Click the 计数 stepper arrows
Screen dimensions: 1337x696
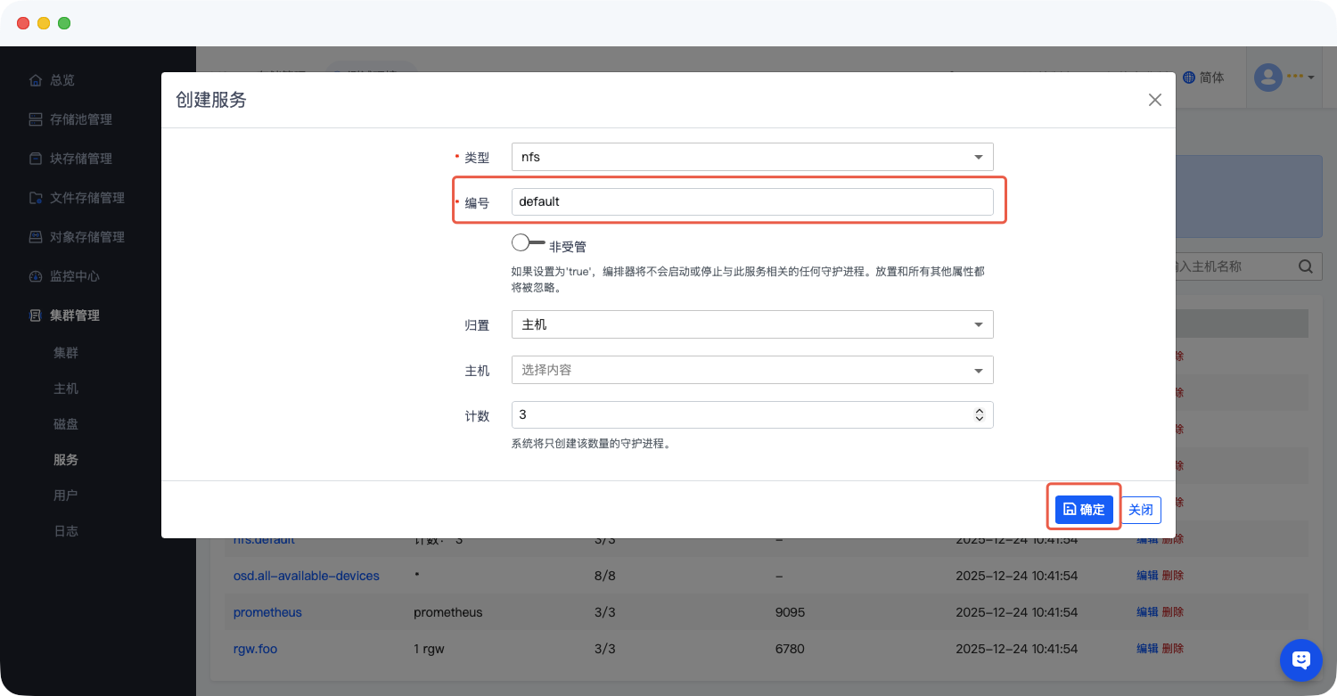(x=979, y=414)
